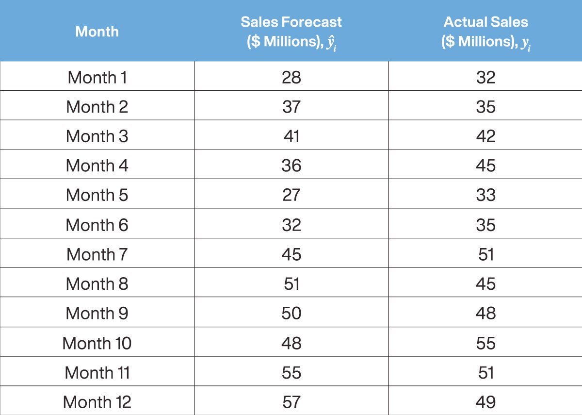Viewport: 582px width, 415px height.
Task: Select Month 7 actual sales value 51
Action: [x=485, y=254]
